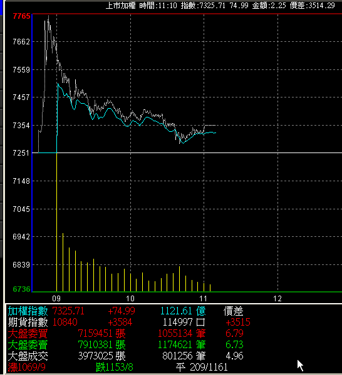Click the 價差:3514.29 header value
Image resolution: width=342 pixels, height=375 pixels.
[x=312, y=6]
